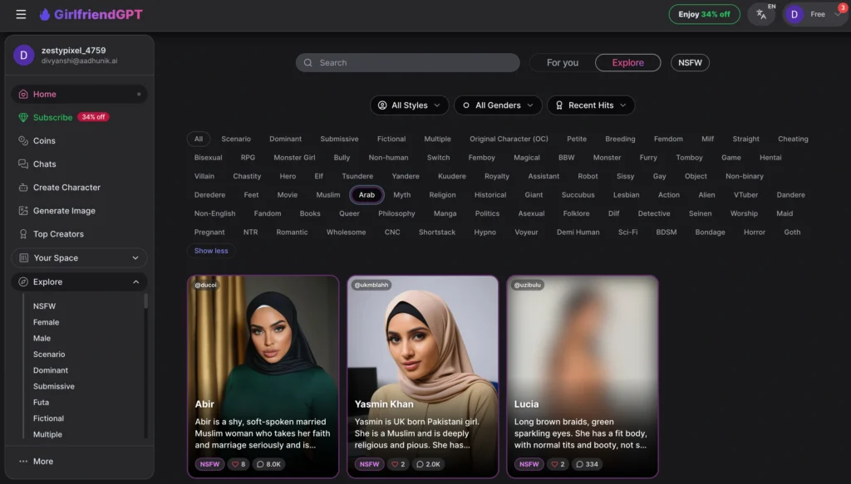Click the Top Creators award icon
Screen dimensions: 851x484
[x=22, y=234]
